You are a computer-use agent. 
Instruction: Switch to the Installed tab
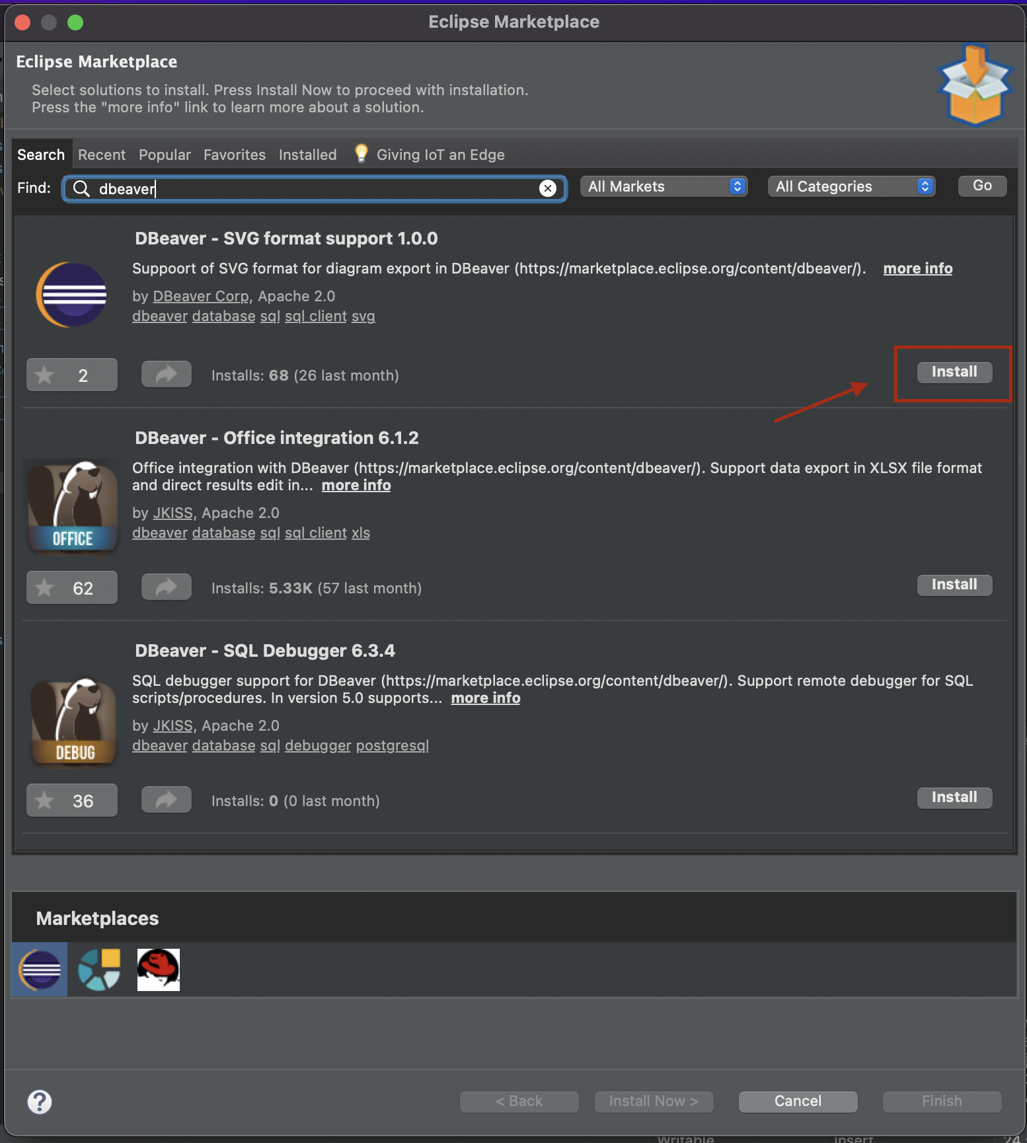pyautogui.click(x=308, y=155)
